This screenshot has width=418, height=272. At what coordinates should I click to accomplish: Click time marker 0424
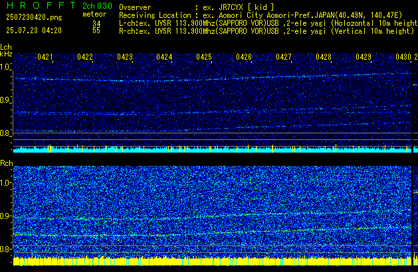(164, 57)
